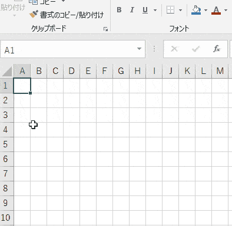
Task: Click the formula bar cancel X
Action: click(174, 49)
